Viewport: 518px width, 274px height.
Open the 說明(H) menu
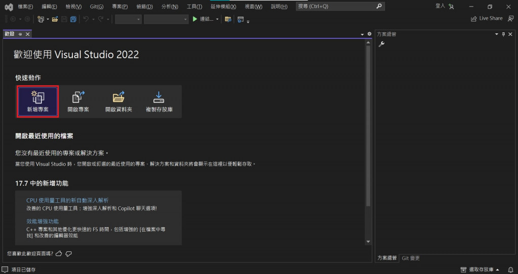(279, 7)
